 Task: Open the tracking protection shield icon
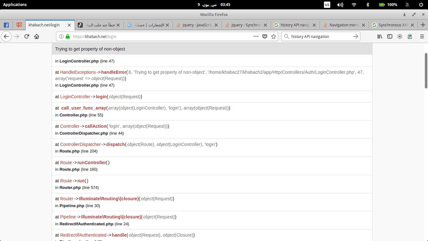[265, 36]
